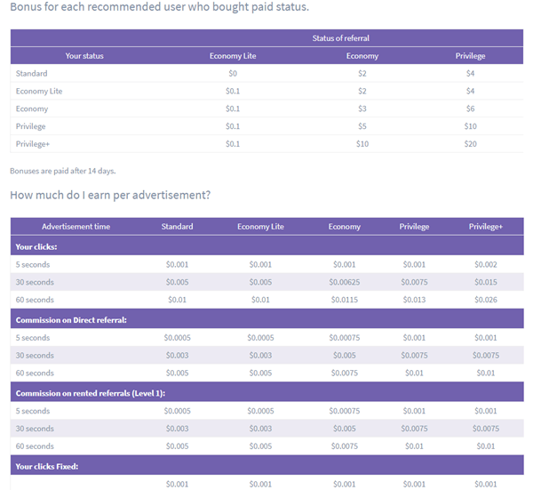Image resolution: width=533 pixels, height=490 pixels.
Task: Select the 'Privilege+' row label in bonus table
Action: [33, 144]
